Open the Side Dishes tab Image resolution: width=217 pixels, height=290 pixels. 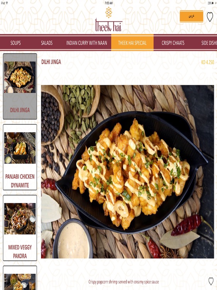209,43
